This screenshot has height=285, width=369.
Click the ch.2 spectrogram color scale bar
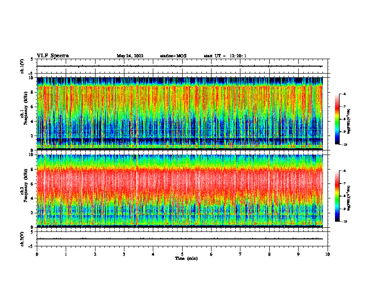(337, 196)
